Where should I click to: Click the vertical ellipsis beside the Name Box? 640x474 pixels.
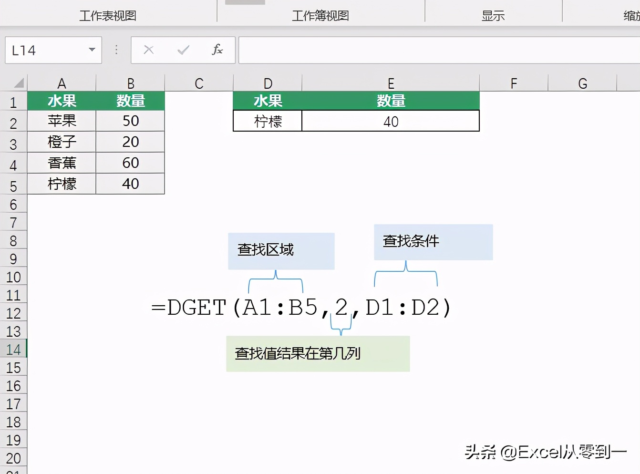click(116, 50)
